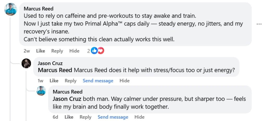Reply to Jason Cruz's question

pos(70,81)
